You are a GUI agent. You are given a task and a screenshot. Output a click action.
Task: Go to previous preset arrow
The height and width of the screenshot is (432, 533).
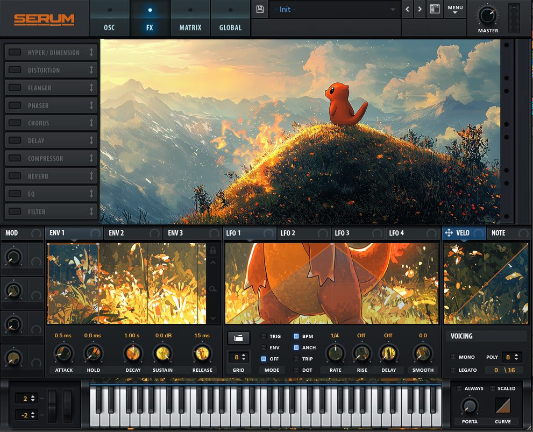pyautogui.click(x=407, y=9)
